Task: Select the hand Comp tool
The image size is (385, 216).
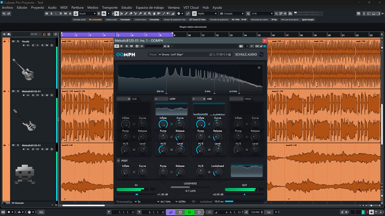Action: [x=155, y=14]
